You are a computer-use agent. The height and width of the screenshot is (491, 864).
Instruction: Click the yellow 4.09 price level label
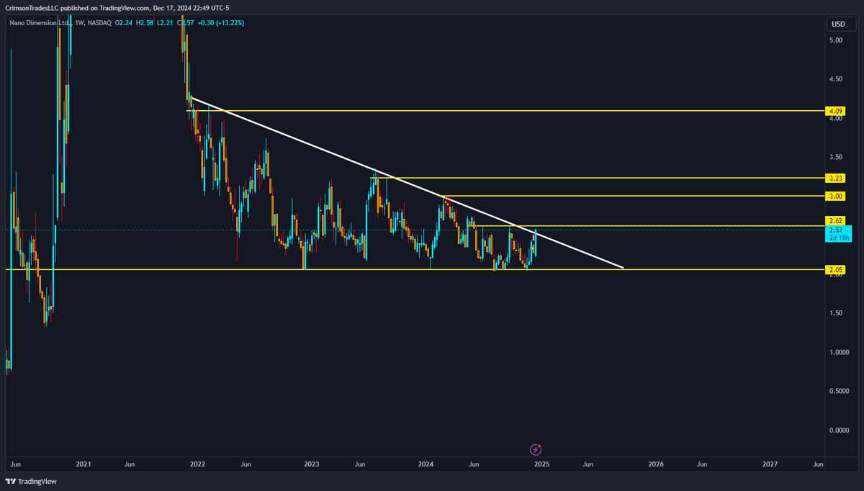[835, 112]
